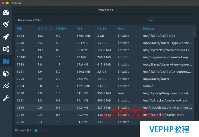
Task: Click the process list vertical scrollbar
Action: click(x=195, y=78)
